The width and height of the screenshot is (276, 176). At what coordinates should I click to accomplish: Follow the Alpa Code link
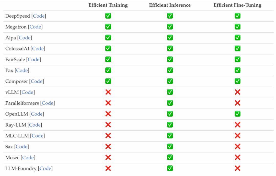(x=25, y=38)
